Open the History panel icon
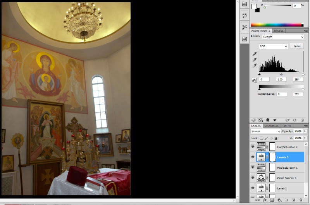 tap(245, 15)
